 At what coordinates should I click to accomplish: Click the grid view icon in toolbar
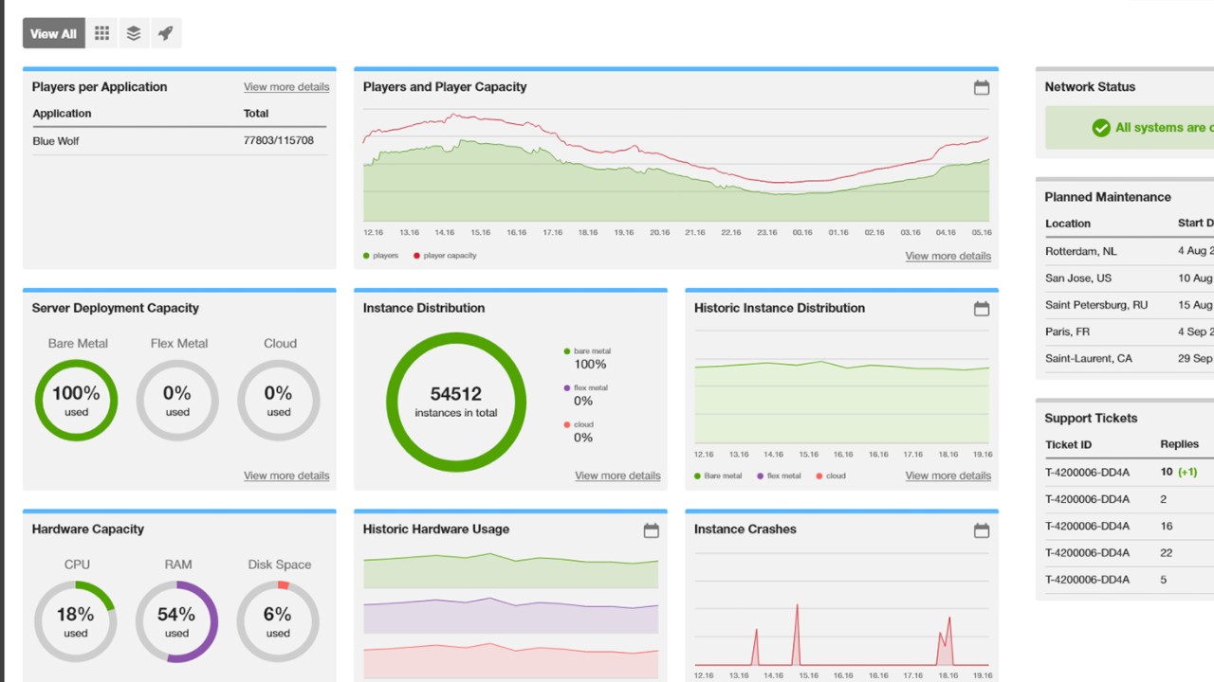click(101, 33)
